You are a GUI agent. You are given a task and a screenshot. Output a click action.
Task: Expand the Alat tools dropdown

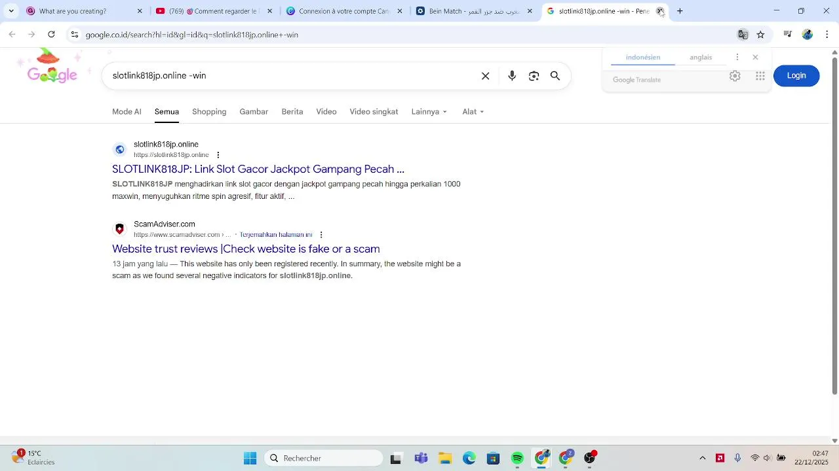tap(473, 112)
